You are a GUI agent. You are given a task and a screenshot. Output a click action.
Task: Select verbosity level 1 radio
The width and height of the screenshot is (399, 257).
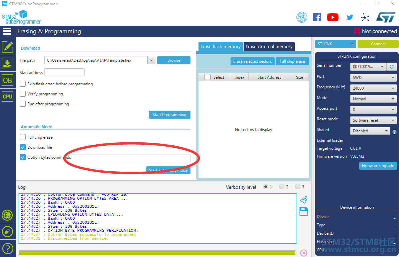tap(266, 187)
